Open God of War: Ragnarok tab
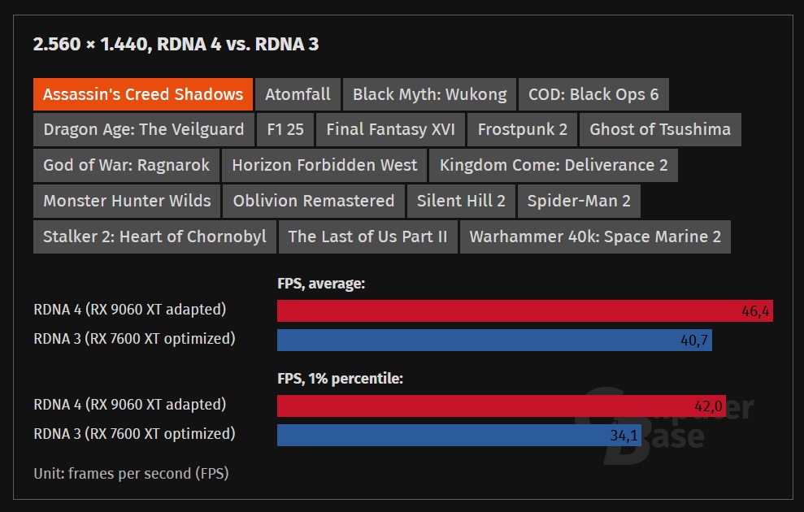The image size is (804, 512). tap(126, 166)
